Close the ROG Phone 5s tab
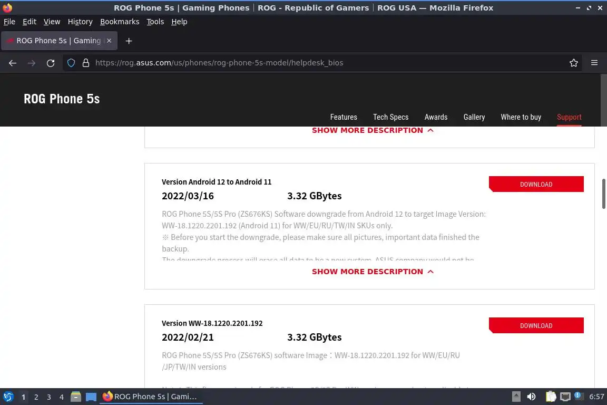Image resolution: width=607 pixels, height=405 pixels. click(109, 41)
